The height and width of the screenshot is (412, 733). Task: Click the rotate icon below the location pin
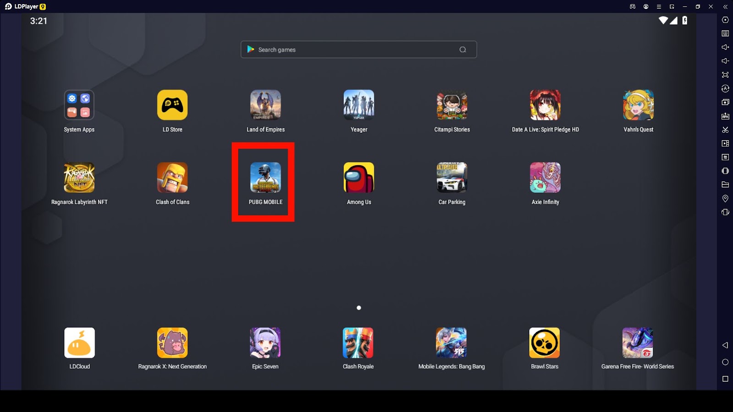tap(725, 212)
